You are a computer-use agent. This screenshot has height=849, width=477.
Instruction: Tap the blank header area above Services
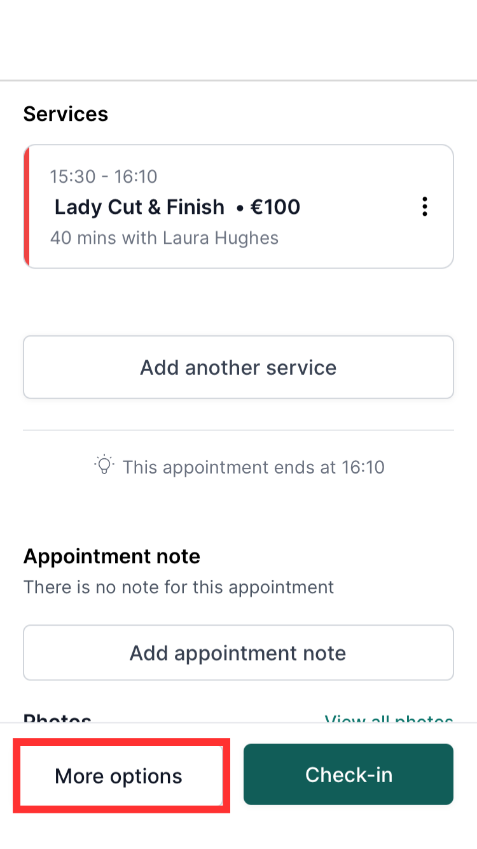pyautogui.click(x=238, y=39)
